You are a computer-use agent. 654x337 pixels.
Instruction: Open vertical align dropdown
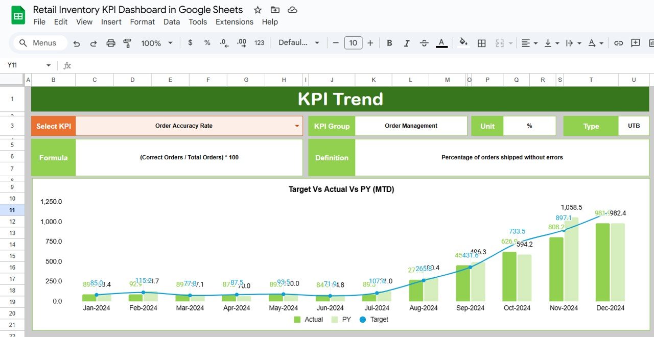[x=551, y=43]
